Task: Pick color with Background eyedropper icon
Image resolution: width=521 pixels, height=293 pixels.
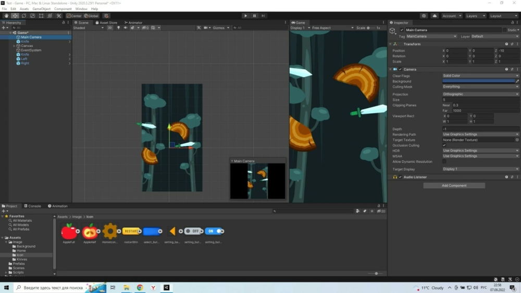Action: click(x=517, y=81)
